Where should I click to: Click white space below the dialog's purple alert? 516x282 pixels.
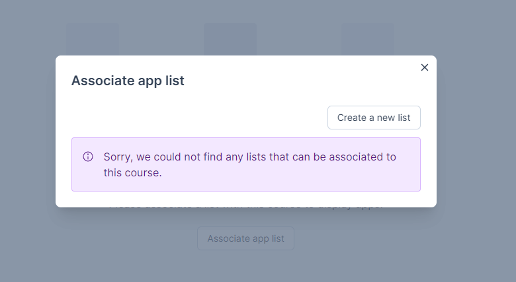[246, 199]
